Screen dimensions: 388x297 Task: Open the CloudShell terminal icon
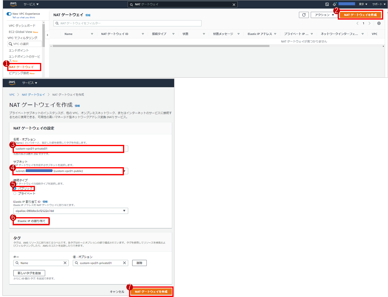coord(327,4)
